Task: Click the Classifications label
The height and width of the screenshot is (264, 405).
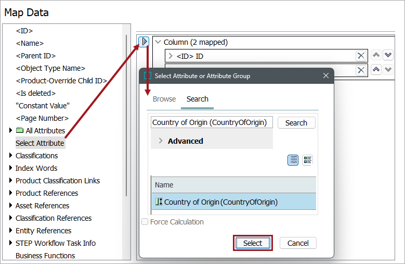Action: point(37,156)
